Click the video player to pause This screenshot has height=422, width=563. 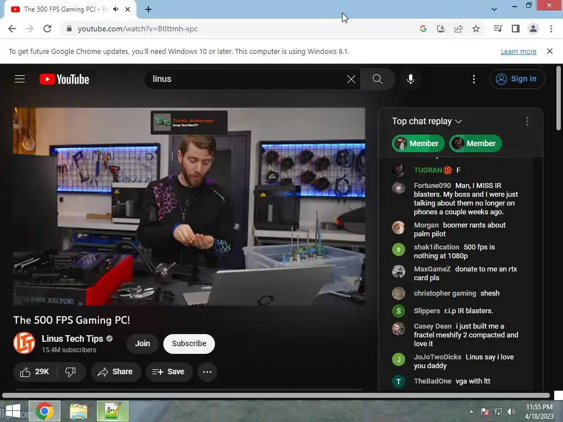[x=189, y=207]
